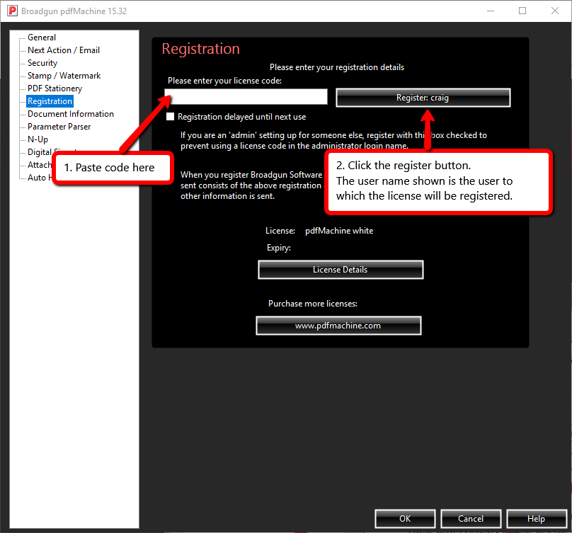
Task: Confirm with the OK button
Action: 405,518
